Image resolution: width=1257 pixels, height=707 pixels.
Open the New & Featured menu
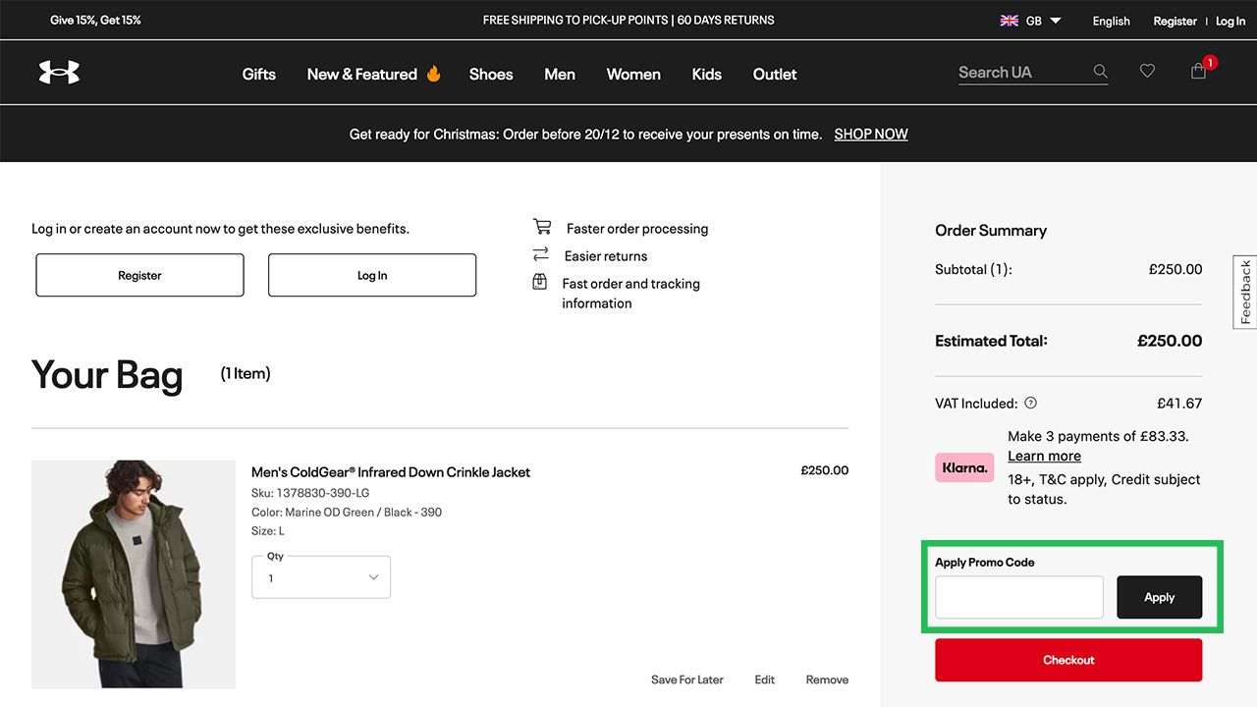[362, 74]
